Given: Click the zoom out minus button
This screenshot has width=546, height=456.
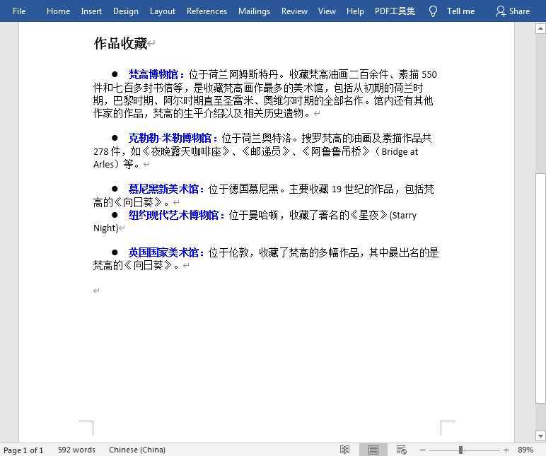Looking at the screenshot, I should [x=423, y=450].
